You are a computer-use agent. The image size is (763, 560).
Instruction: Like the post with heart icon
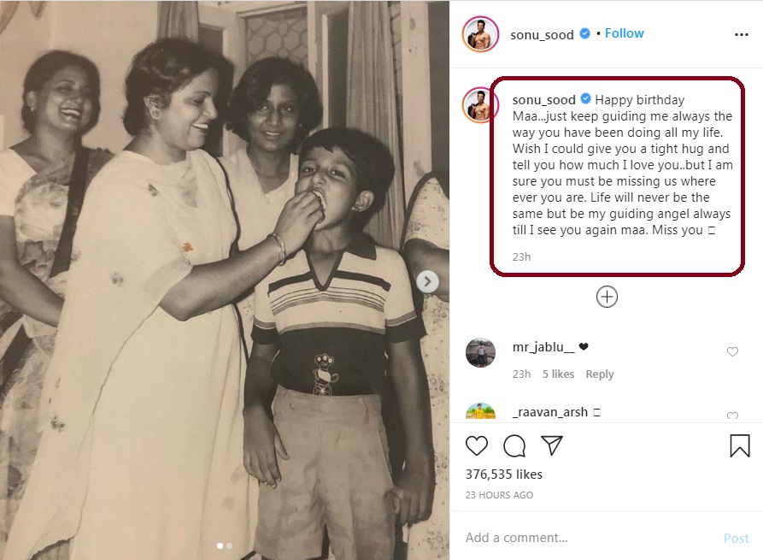(x=477, y=445)
